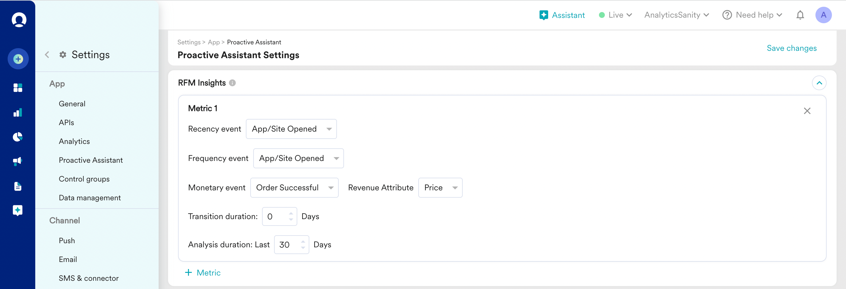This screenshot has width=846, height=289.
Task: Select Data management in Settings menu
Action: [90, 198]
